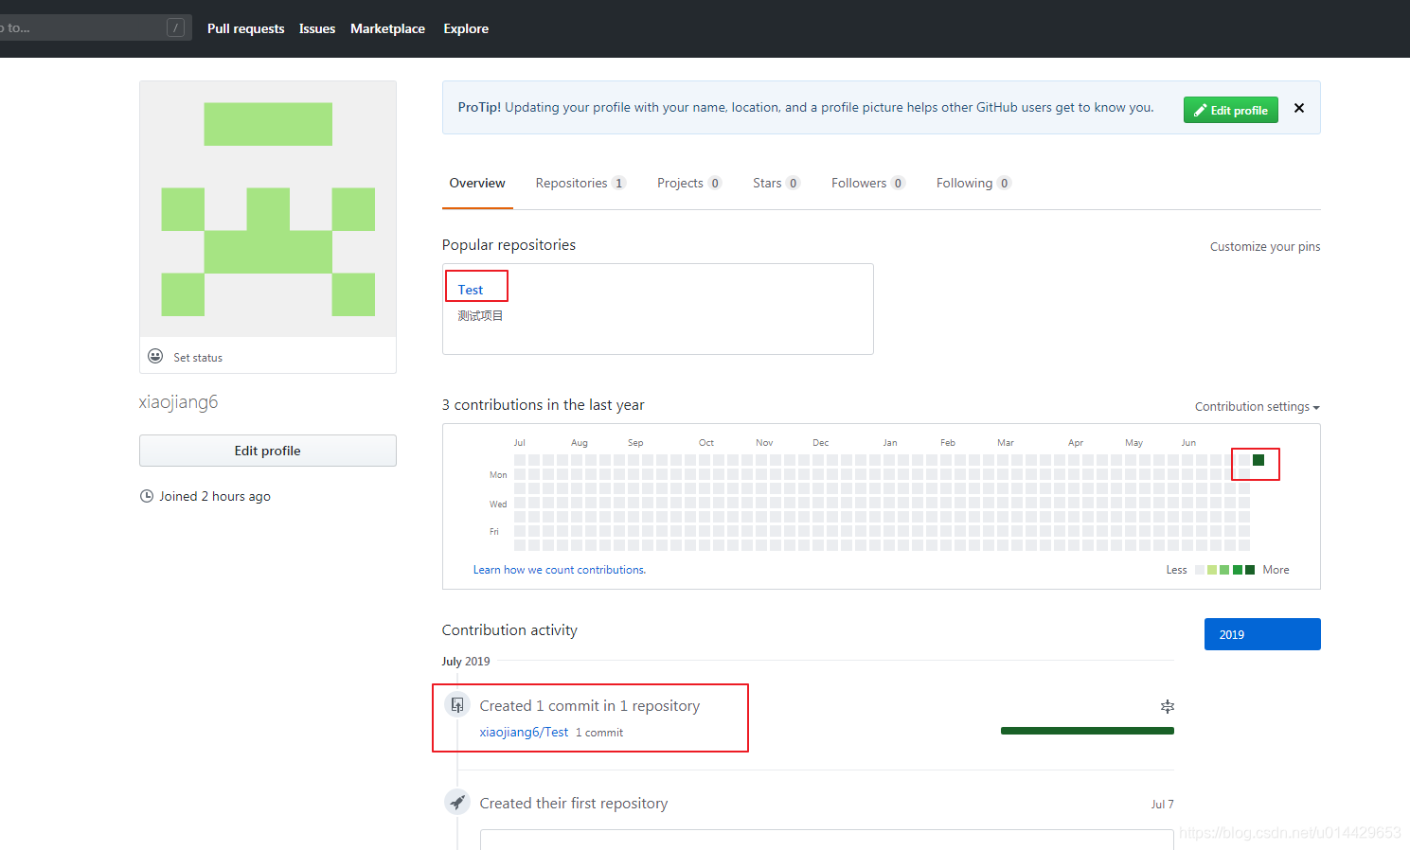The width and height of the screenshot is (1410, 850).
Task: Open the xiaojiang6/Test repository link
Action: (x=524, y=732)
